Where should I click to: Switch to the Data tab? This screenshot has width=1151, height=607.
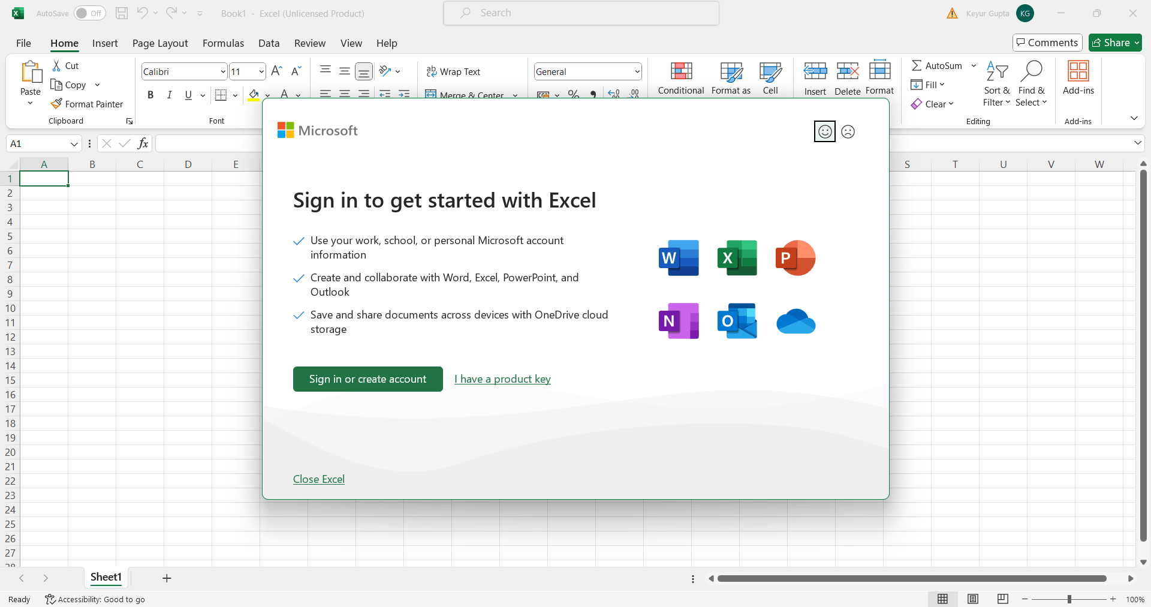(x=269, y=43)
